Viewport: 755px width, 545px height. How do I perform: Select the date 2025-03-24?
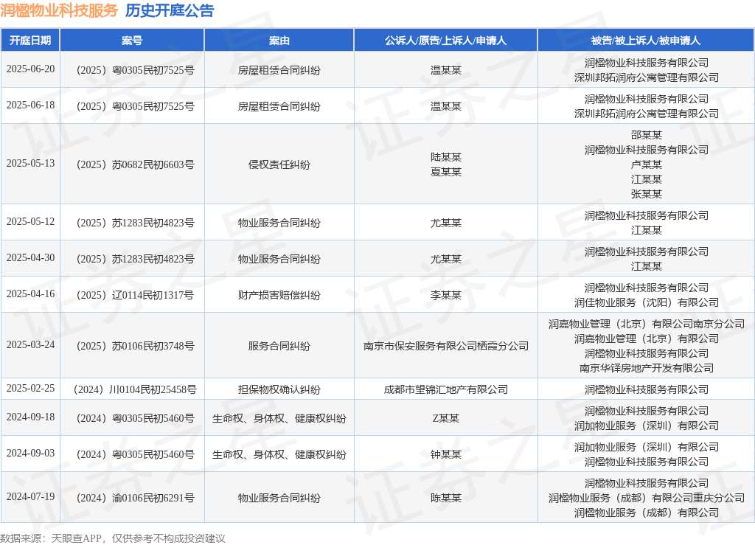(x=30, y=344)
